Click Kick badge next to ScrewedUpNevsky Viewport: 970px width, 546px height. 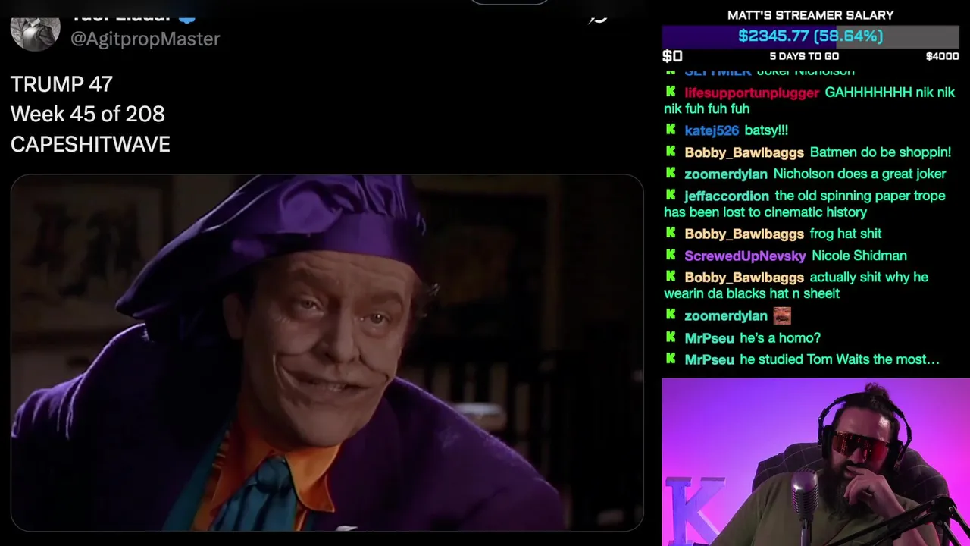pyautogui.click(x=671, y=255)
